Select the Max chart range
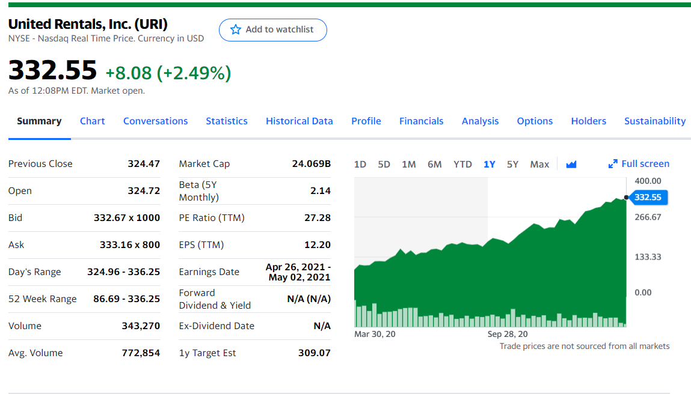 tap(539, 164)
